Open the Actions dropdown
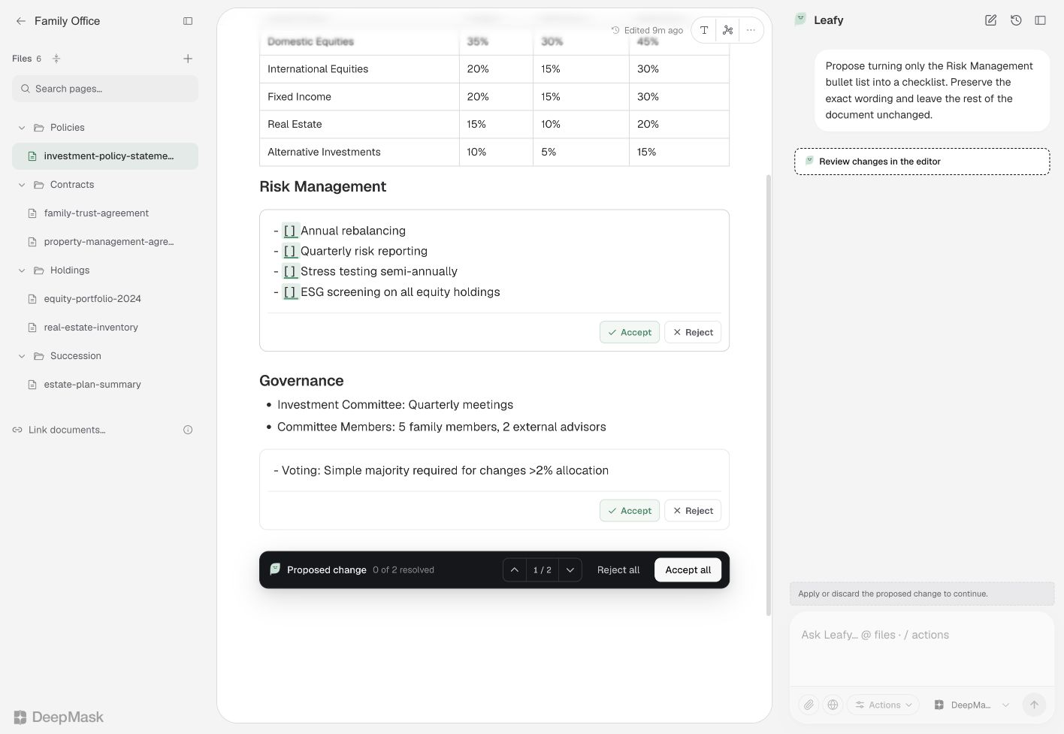 (884, 705)
